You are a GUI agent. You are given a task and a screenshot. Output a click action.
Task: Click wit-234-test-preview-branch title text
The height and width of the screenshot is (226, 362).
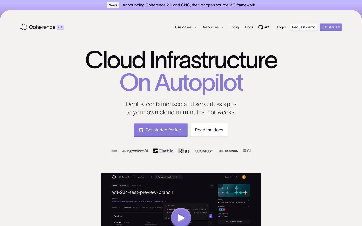pos(143,192)
